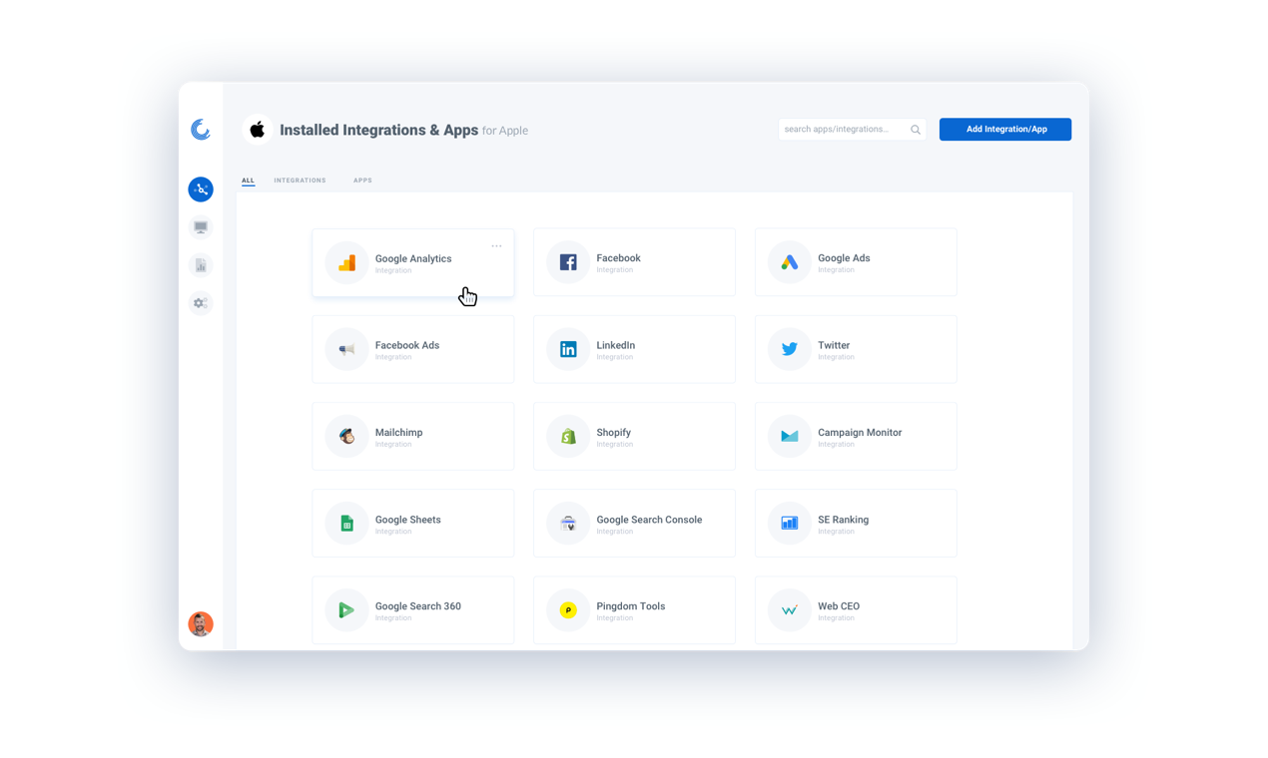The width and height of the screenshot is (1268, 758).
Task: Click the Twitter bird icon
Action: point(790,349)
